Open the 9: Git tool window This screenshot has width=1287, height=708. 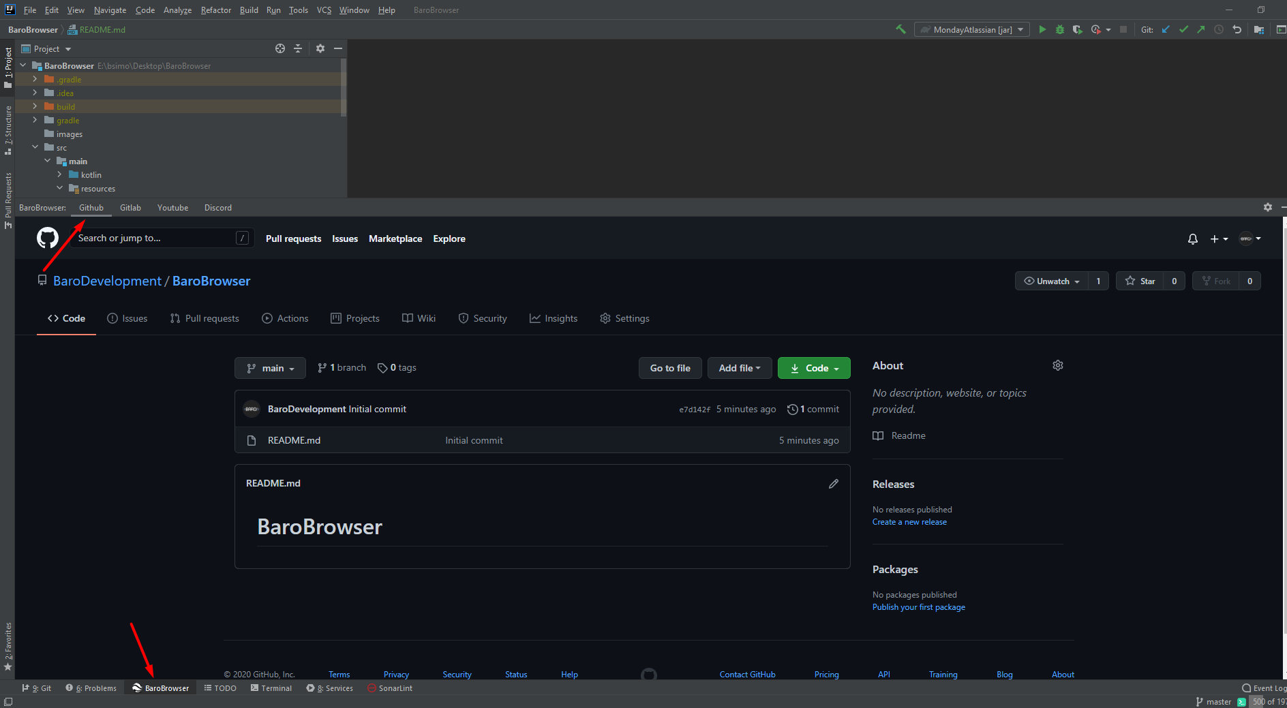[x=37, y=688]
